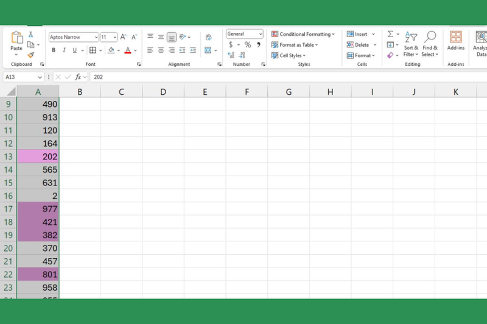Select row 13 header
The image size is (487, 324).
pyautogui.click(x=9, y=157)
